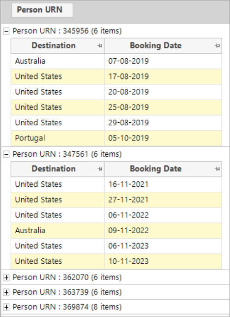The height and width of the screenshot is (317, 230).
Task: Sort by Destination header in second group
Action: coord(54,169)
